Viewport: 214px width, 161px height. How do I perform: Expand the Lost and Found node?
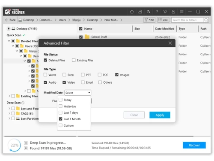point(9,109)
